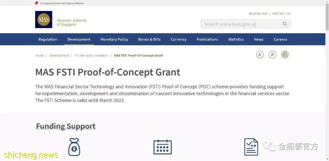Increase font size with A+ icon
The image size is (329, 161).
[272, 55]
